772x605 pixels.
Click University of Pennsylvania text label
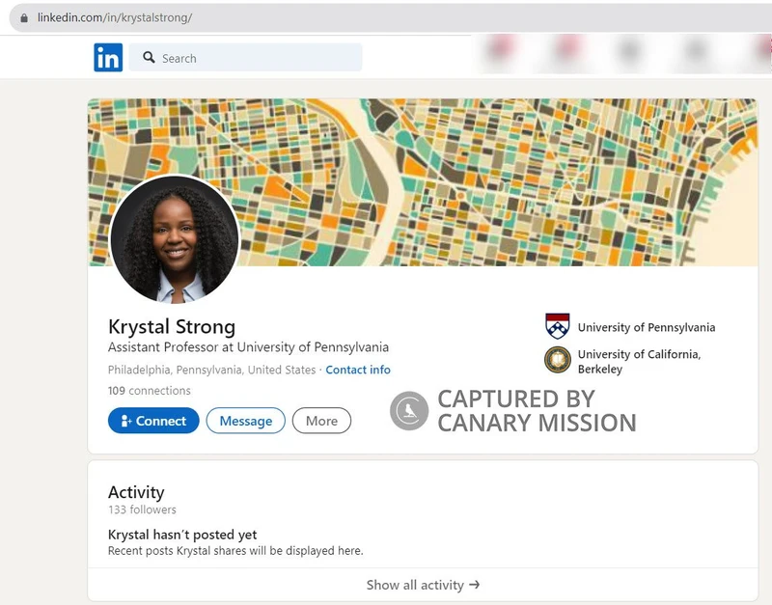point(645,327)
